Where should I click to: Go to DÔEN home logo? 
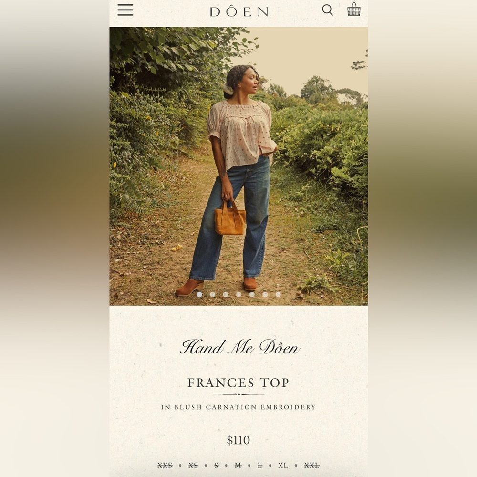[x=239, y=11]
